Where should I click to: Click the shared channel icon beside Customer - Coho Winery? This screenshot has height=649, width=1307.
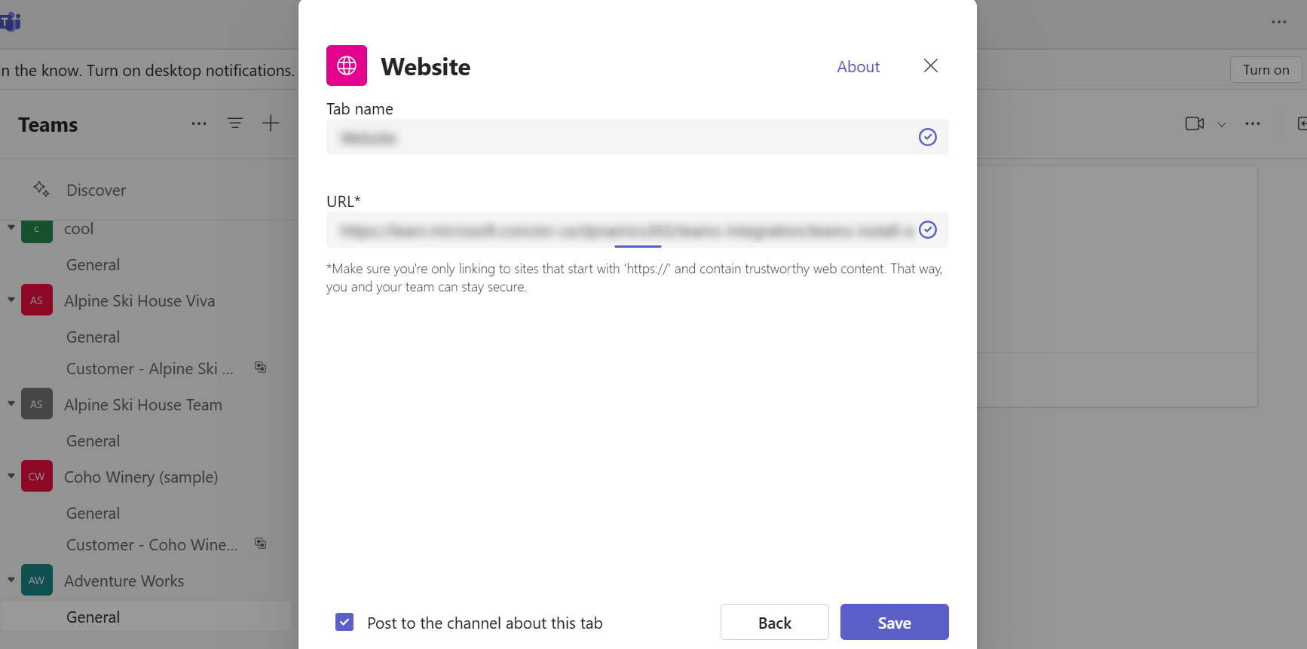point(260,543)
